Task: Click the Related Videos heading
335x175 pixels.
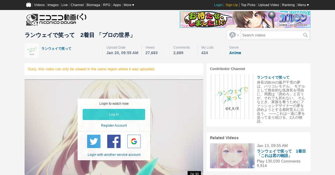Action: point(224,138)
